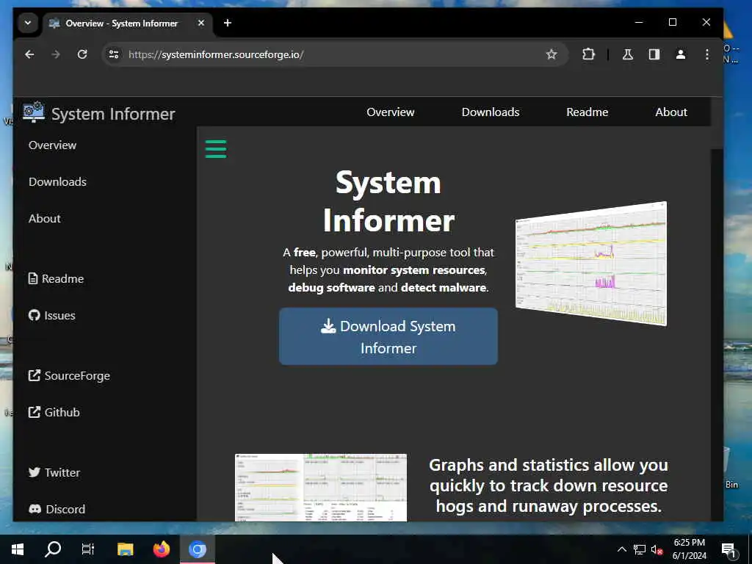
Task: Open Downloads in the top navigation
Action: pos(490,112)
